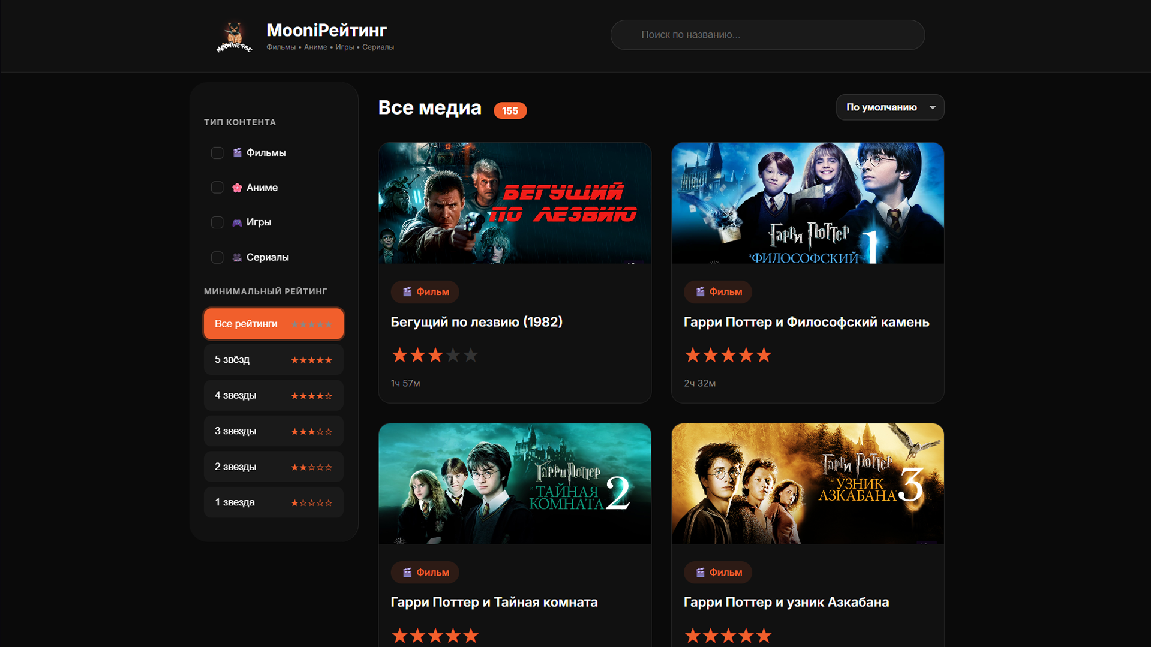Enable the Фильмы content type checkbox
Image resolution: width=1151 pixels, height=647 pixels.
click(x=217, y=153)
